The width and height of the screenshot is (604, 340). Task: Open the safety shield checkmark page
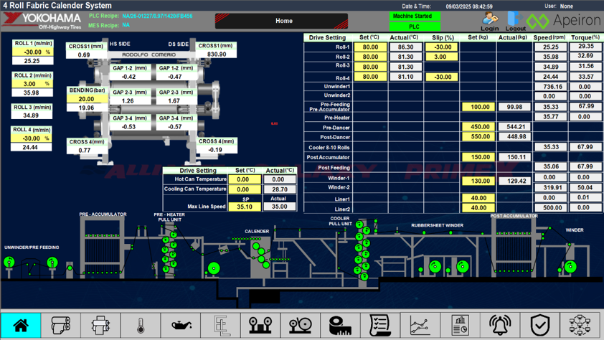[x=540, y=326]
